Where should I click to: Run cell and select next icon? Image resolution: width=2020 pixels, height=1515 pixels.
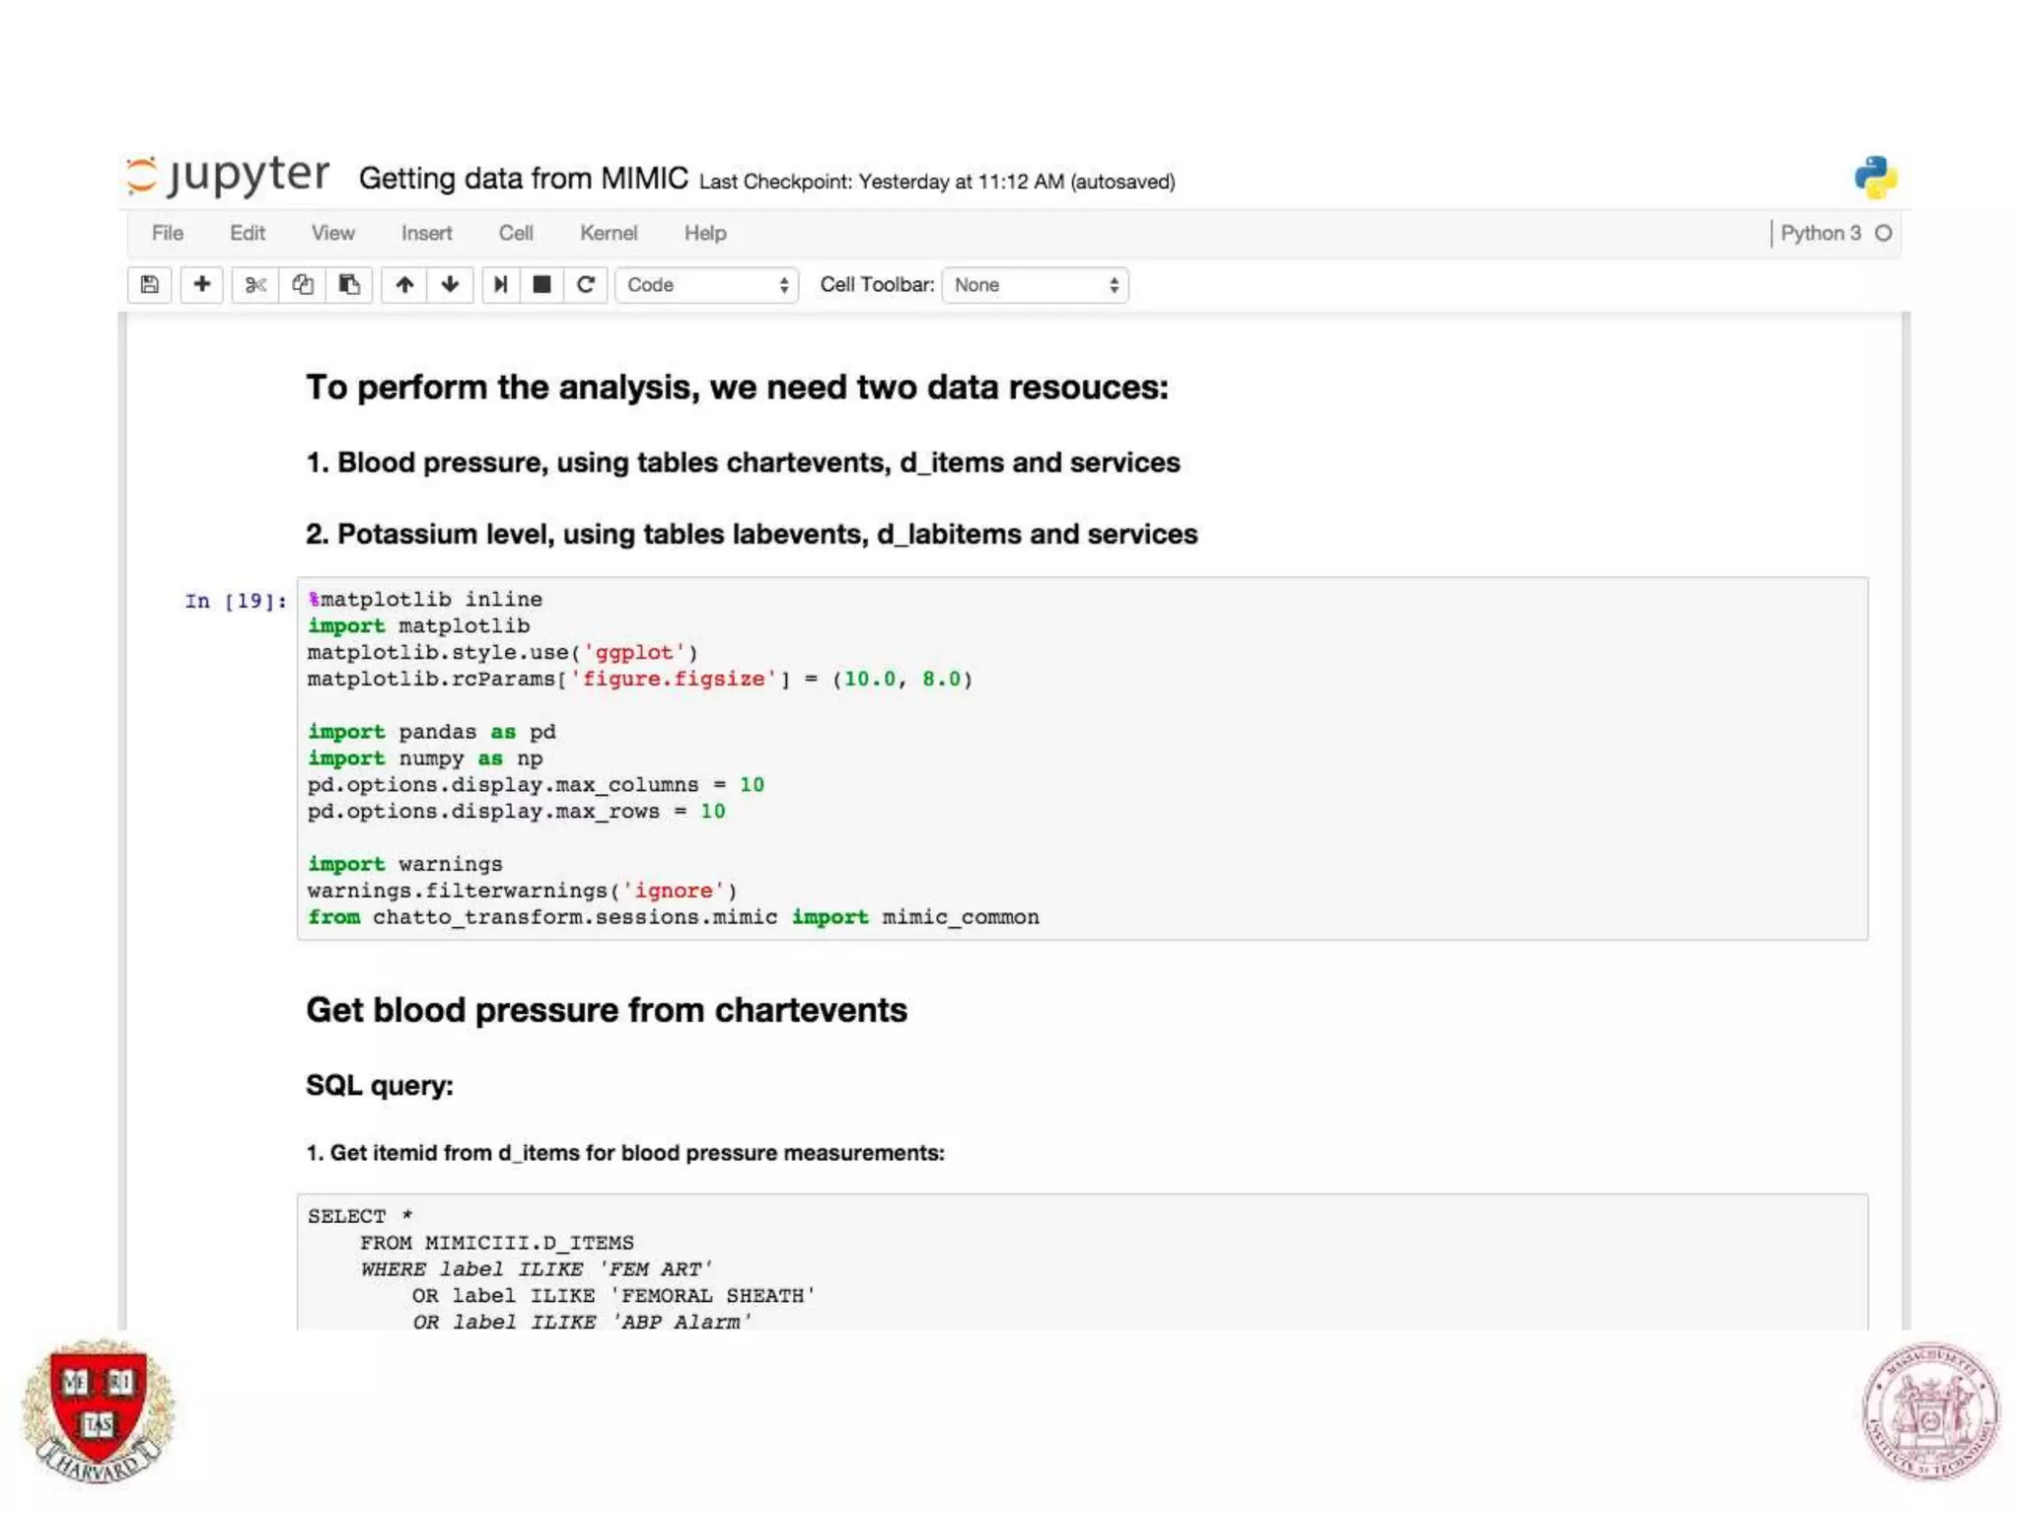pyautogui.click(x=501, y=285)
